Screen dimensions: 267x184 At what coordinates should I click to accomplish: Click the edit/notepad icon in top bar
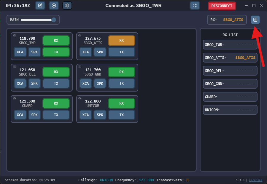(40, 6)
